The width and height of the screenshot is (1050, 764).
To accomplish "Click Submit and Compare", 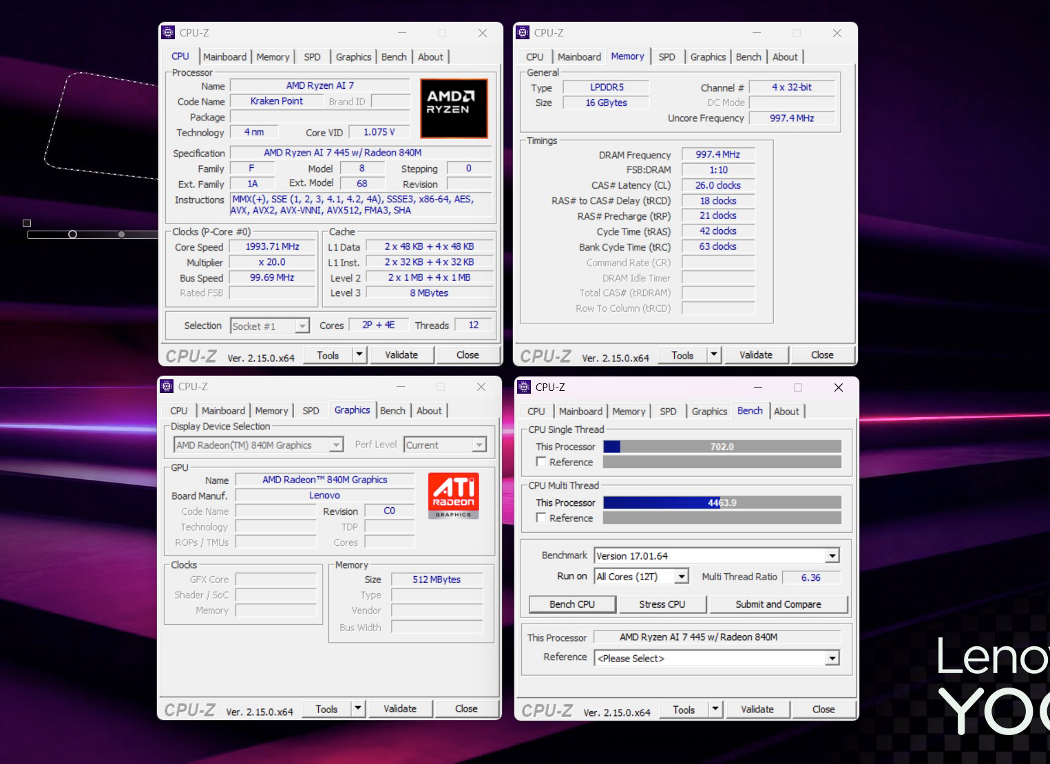I will (778, 604).
